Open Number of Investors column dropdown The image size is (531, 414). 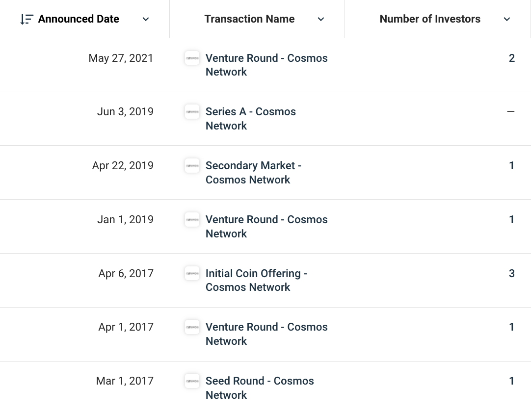[x=507, y=19]
